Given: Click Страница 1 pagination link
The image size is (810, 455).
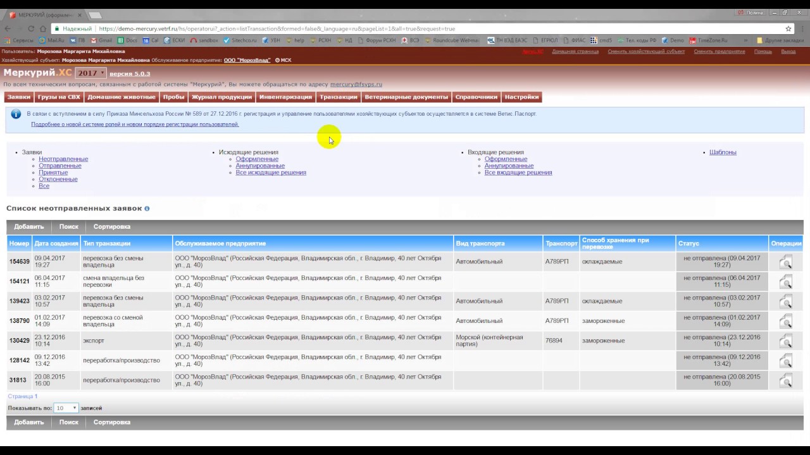Looking at the screenshot, I should click(23, 396).
